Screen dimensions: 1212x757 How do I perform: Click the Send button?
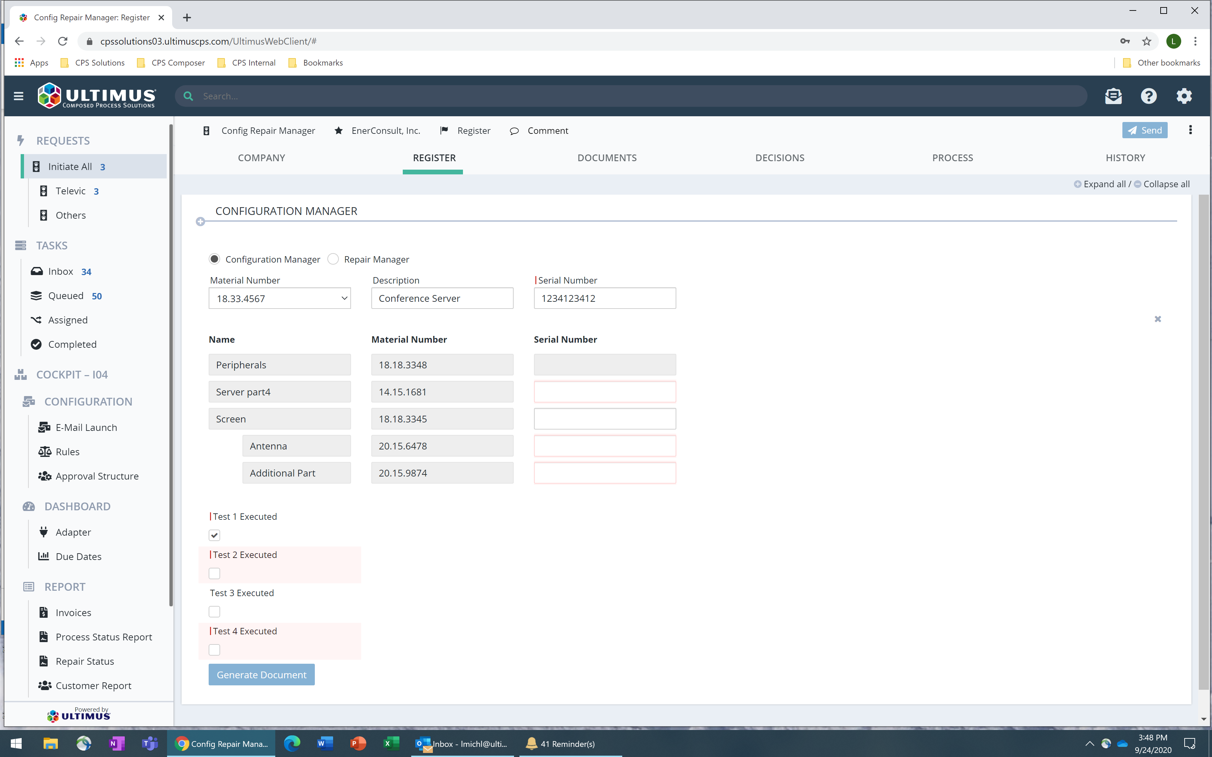(1144, 130)
